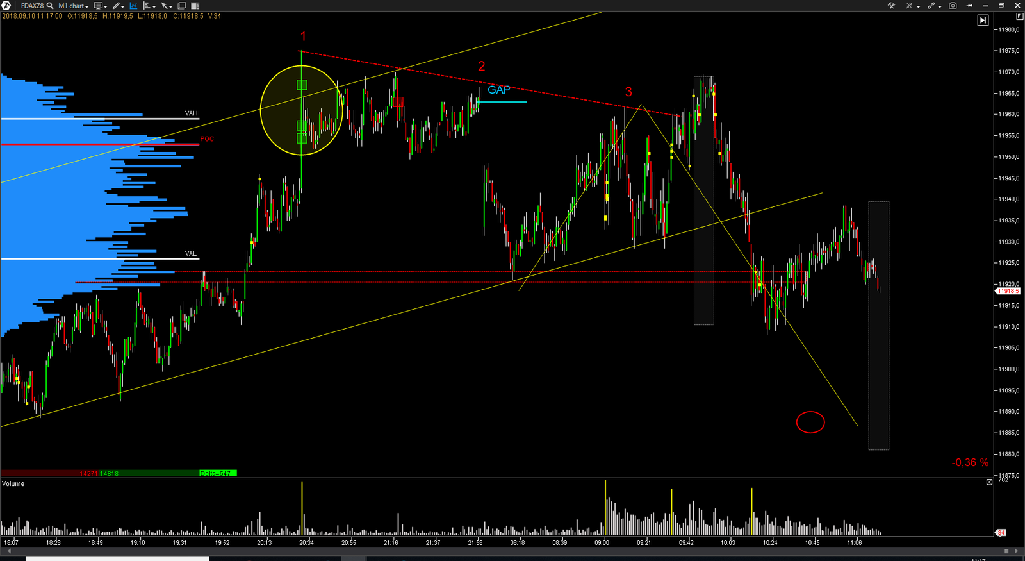Image resolution: width=1025 pixels, height=561 pixels.
Task: Click the horizontal scrollbar left arrow
Action: (x=8, y=551)
